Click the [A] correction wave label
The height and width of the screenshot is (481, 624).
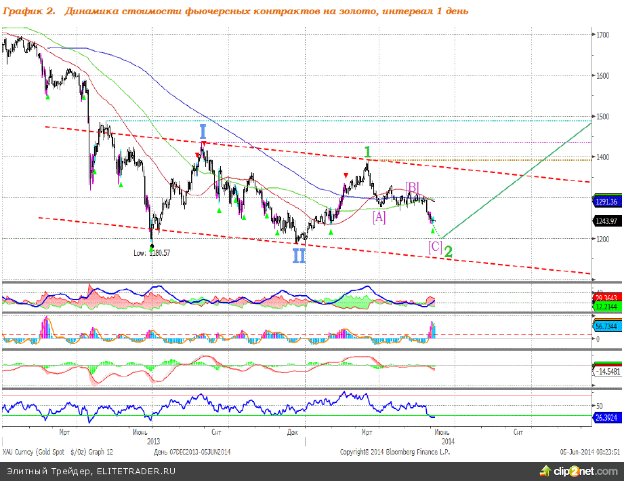tap(379, 216)
